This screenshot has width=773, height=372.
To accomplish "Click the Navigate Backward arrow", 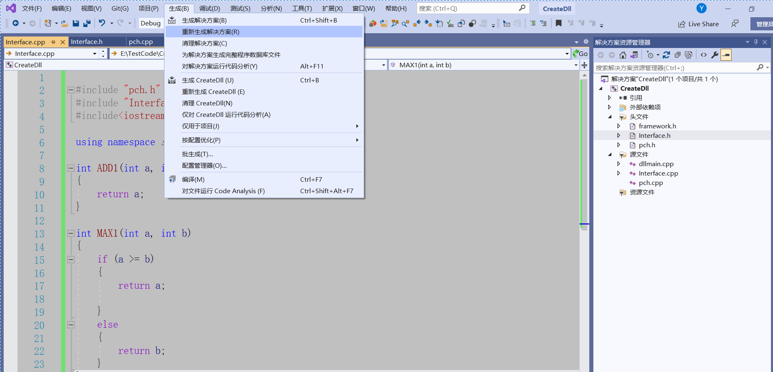I will click(x=16, y=23).
